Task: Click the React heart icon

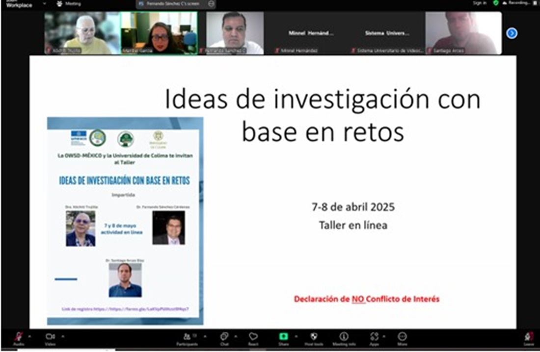Action: 253,337
